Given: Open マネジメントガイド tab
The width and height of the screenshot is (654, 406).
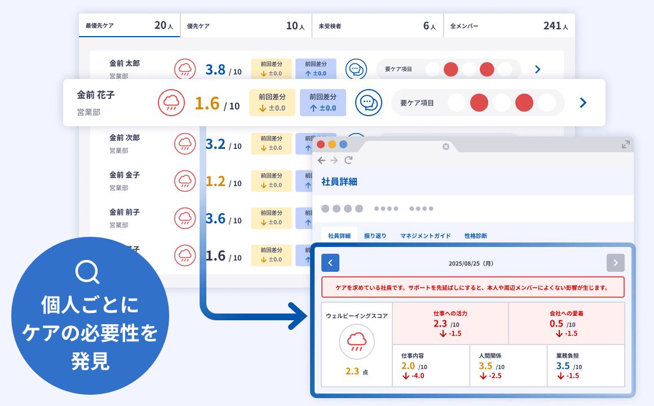Looking at the screenshot, I should pyautogui.click(x=426, y=236).
